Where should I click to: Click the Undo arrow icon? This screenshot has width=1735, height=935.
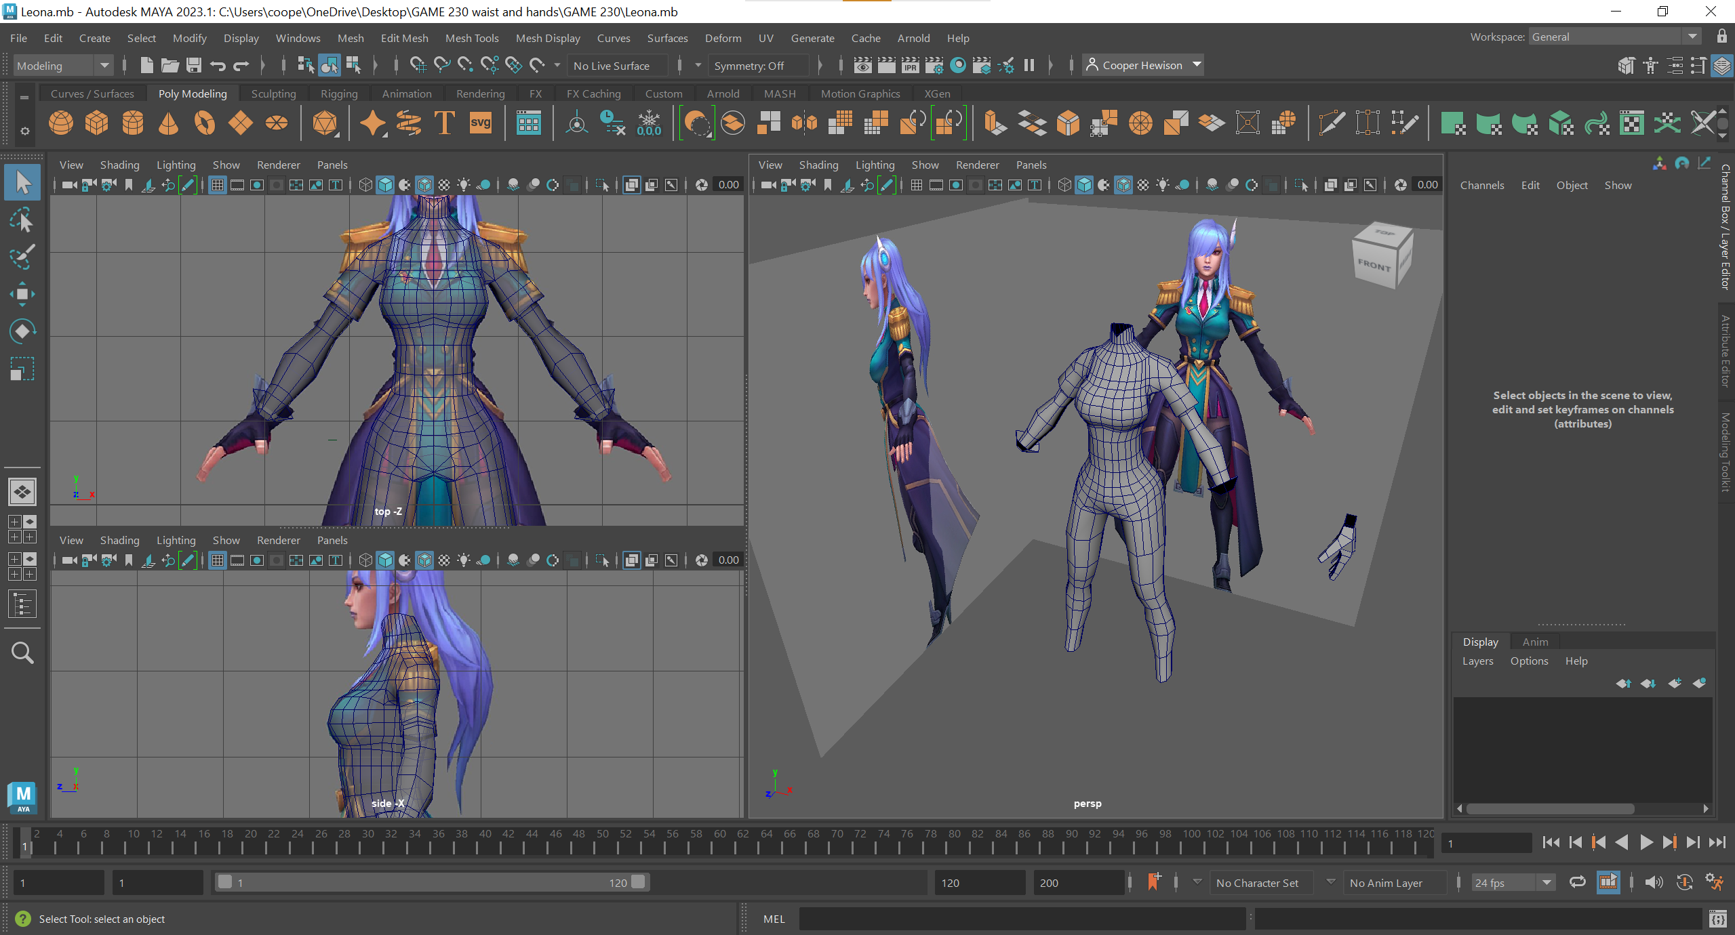(218, 66)
